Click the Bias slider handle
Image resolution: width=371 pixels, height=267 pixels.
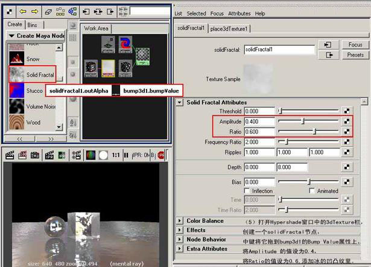pos(309,182)
